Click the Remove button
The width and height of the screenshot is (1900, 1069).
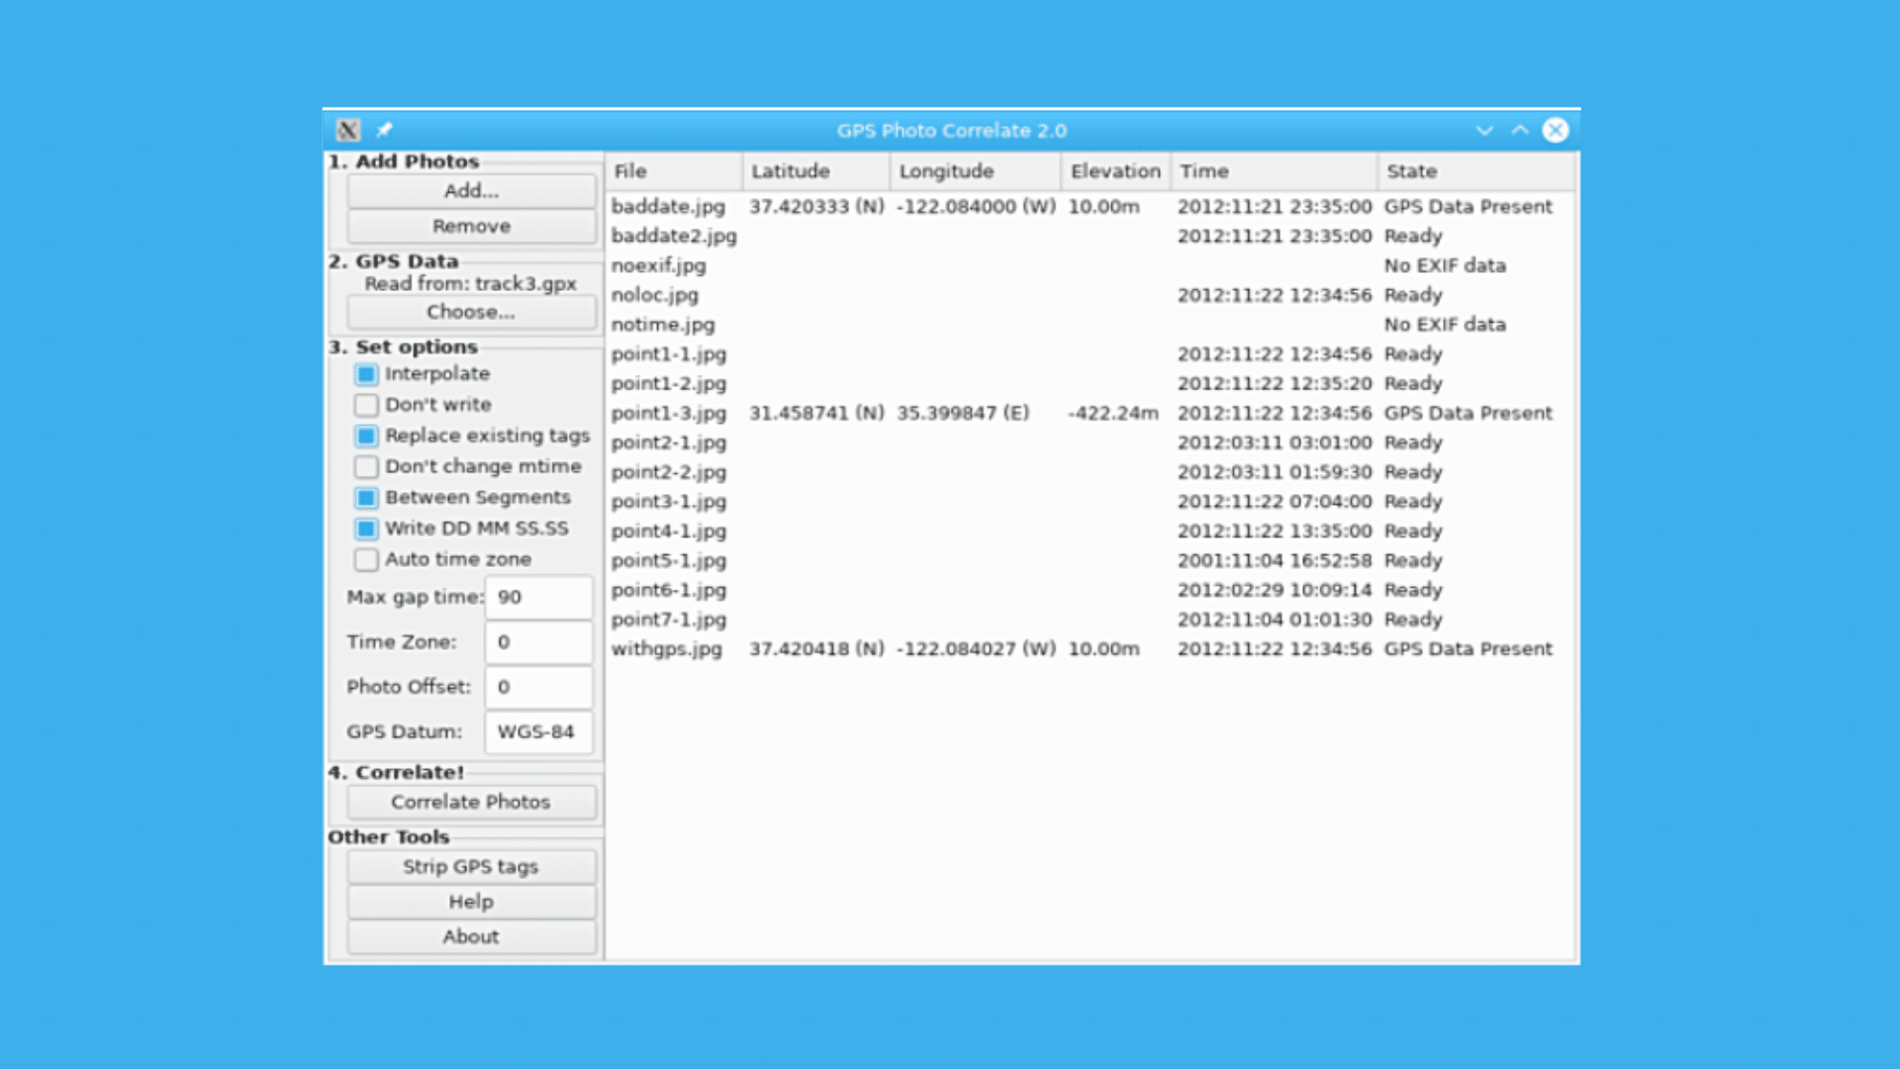click(x=471, y=226)
